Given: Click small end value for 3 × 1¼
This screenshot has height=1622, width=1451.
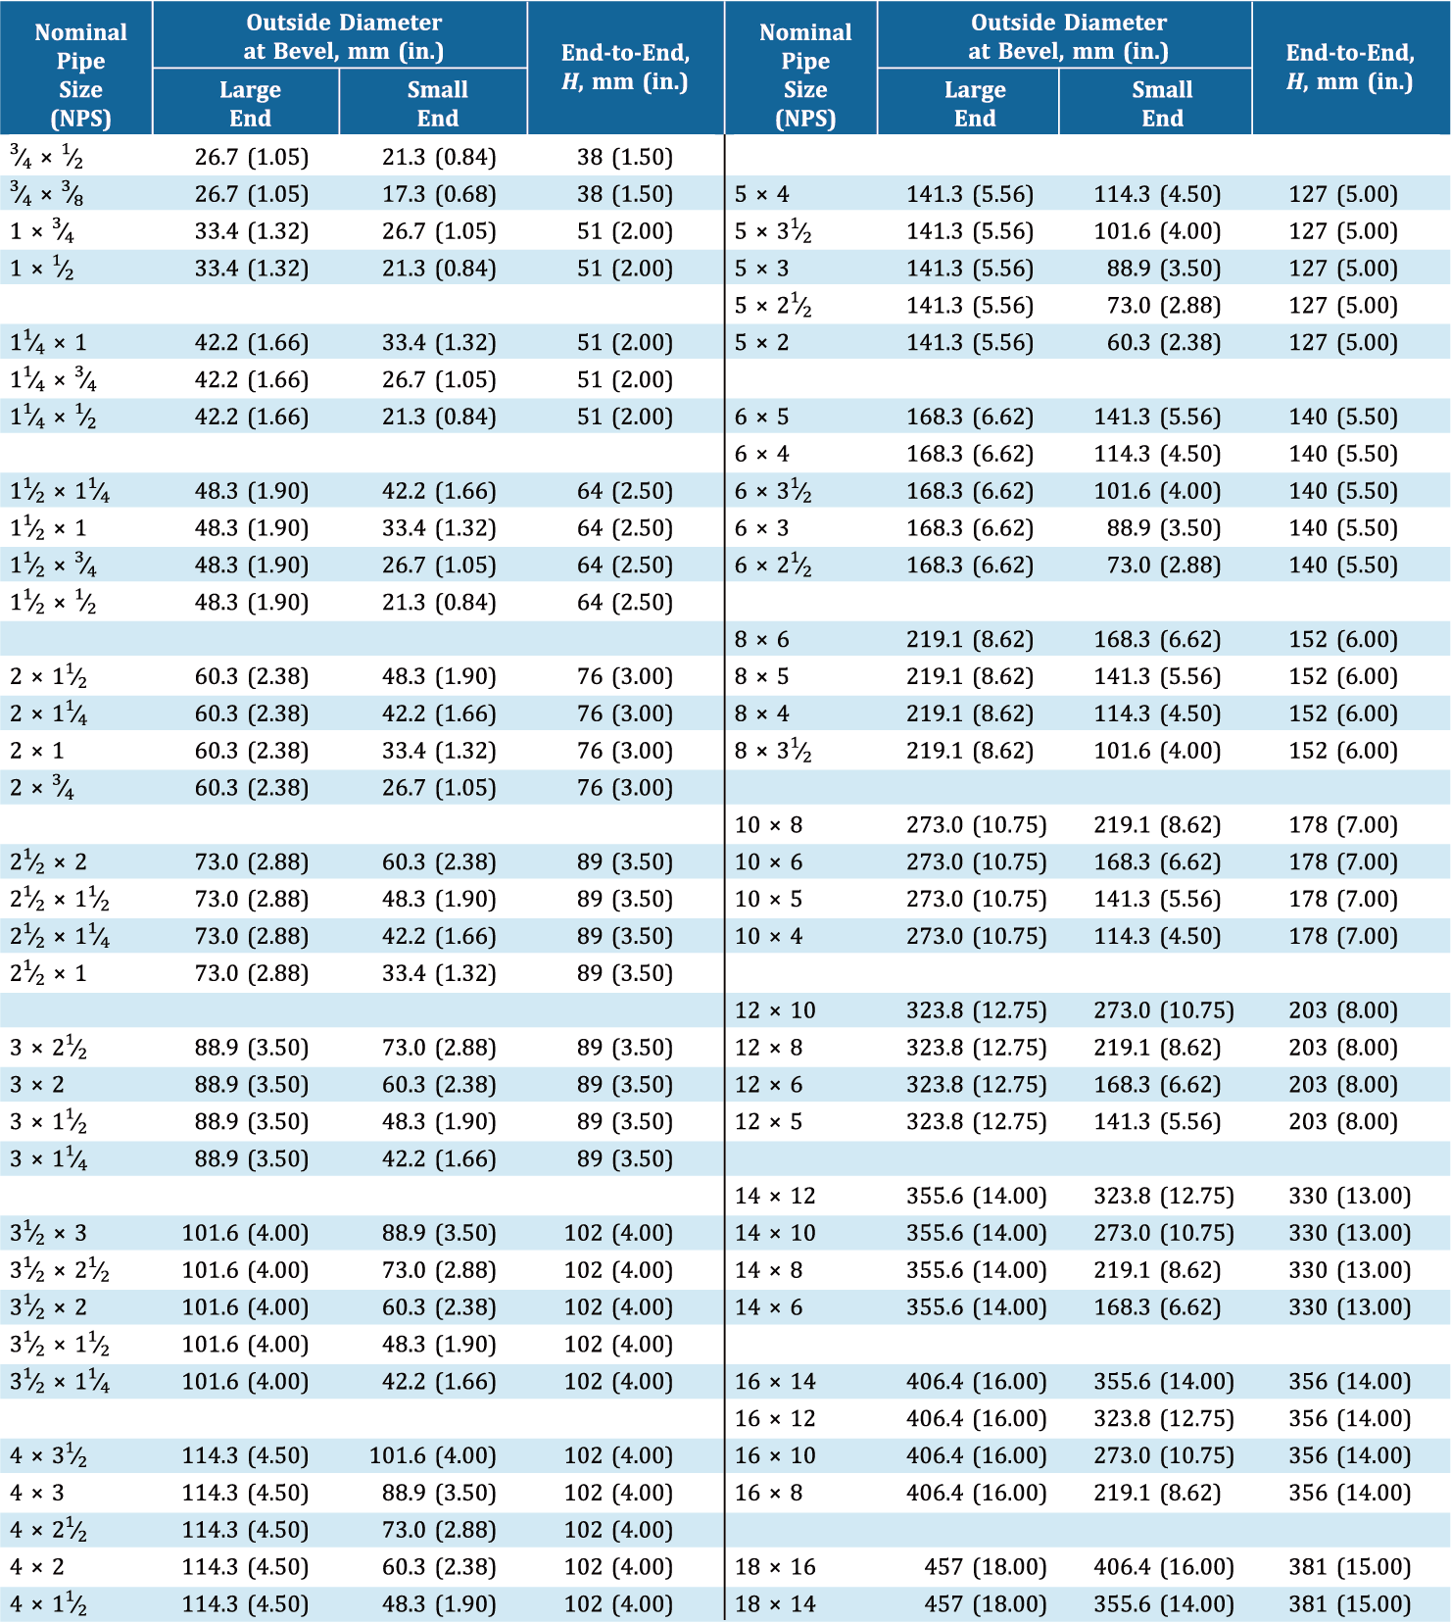Looking at the screenshot, I should 439,1158.
